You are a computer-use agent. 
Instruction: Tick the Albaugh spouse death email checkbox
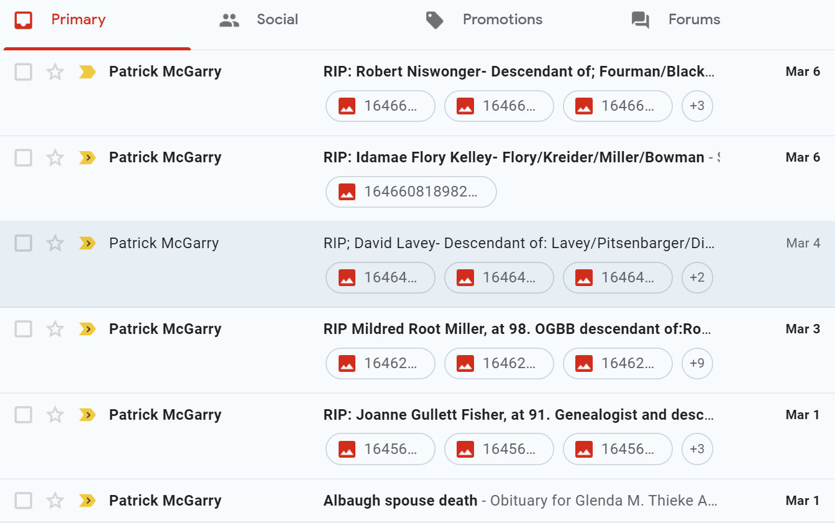pyautogui.click(x=24, y=501)
